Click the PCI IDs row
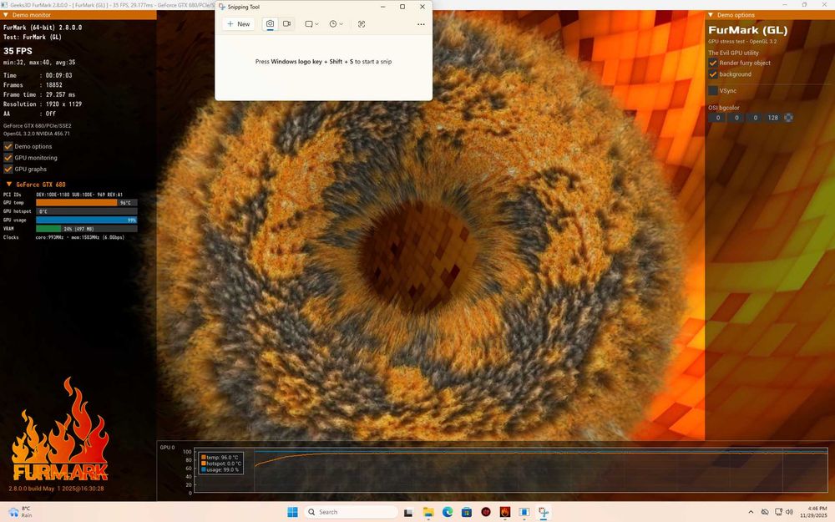This screenshot has height=522, width=835. (x=63, y=195)
